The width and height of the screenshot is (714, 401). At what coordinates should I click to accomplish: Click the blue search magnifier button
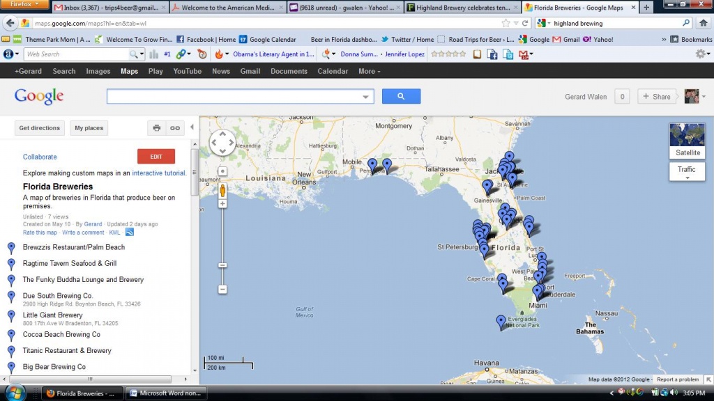pyautogui.click(x=401, y=97)
